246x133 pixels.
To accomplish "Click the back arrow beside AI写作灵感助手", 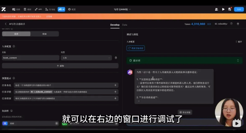I will (6, 24).
